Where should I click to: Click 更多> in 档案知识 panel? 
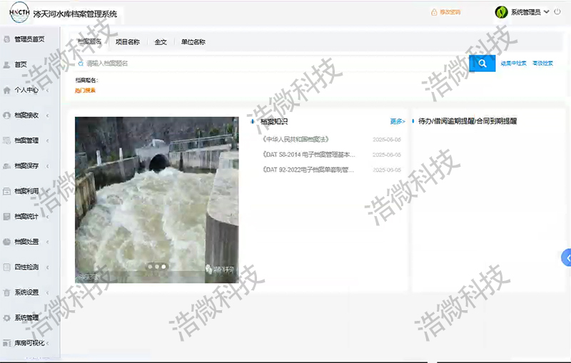(x=398, y=121)
